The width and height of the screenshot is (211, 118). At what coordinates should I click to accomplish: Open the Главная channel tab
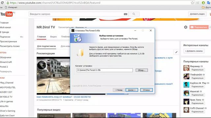(x=42, y=37)
